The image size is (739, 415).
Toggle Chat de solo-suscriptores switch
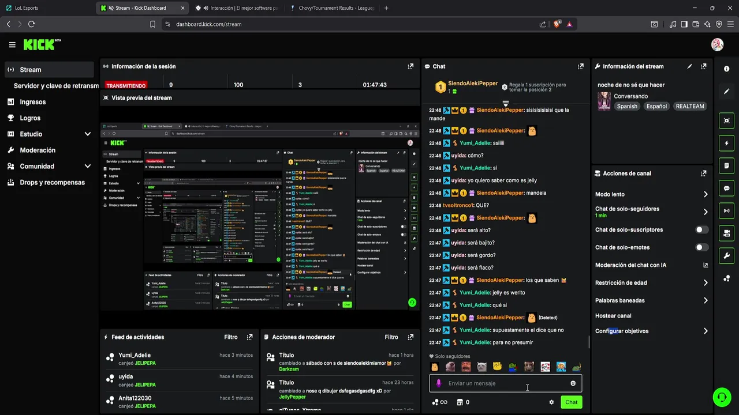701,229
